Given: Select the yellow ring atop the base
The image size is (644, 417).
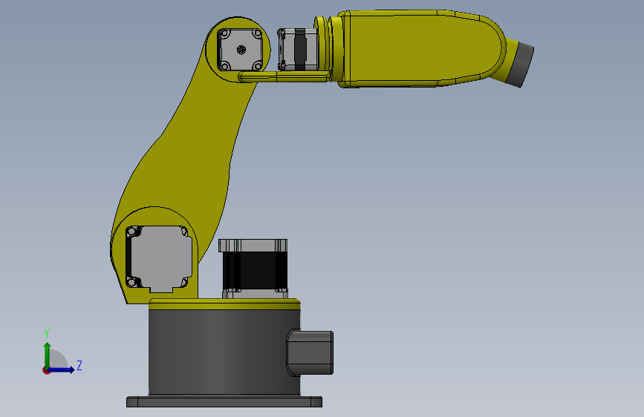Looking at the screenshot, I should (x=224, y=304).
